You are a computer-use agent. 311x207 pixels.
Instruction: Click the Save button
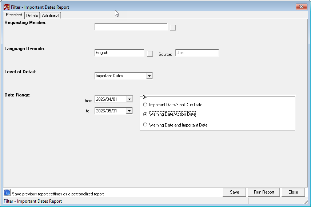[x=235, y=192]
